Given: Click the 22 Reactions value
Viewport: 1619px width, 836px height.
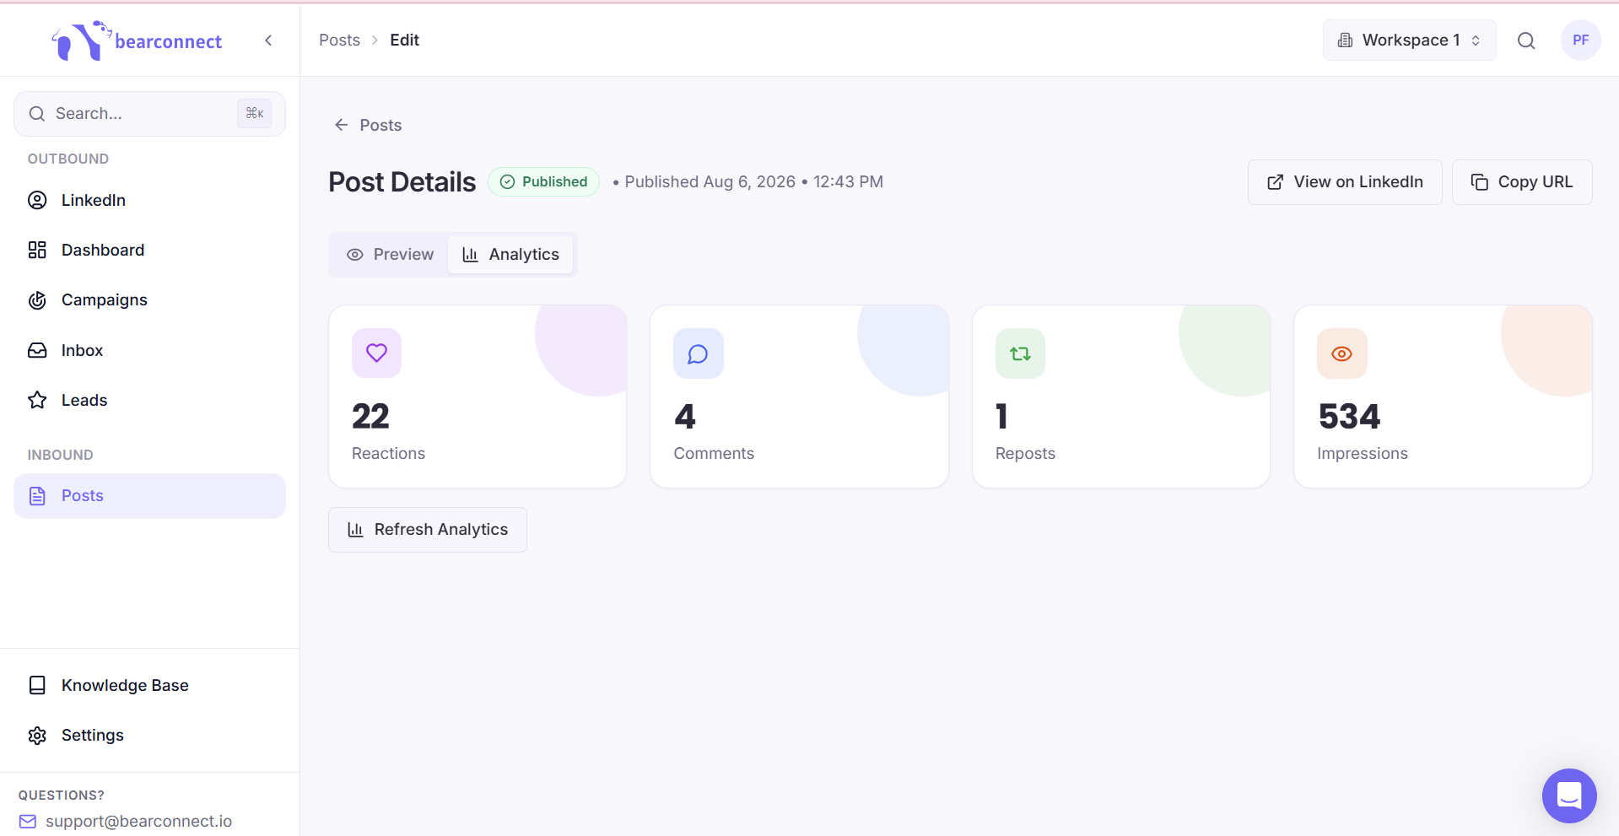Looking at the screenshot, I should 370,417.
